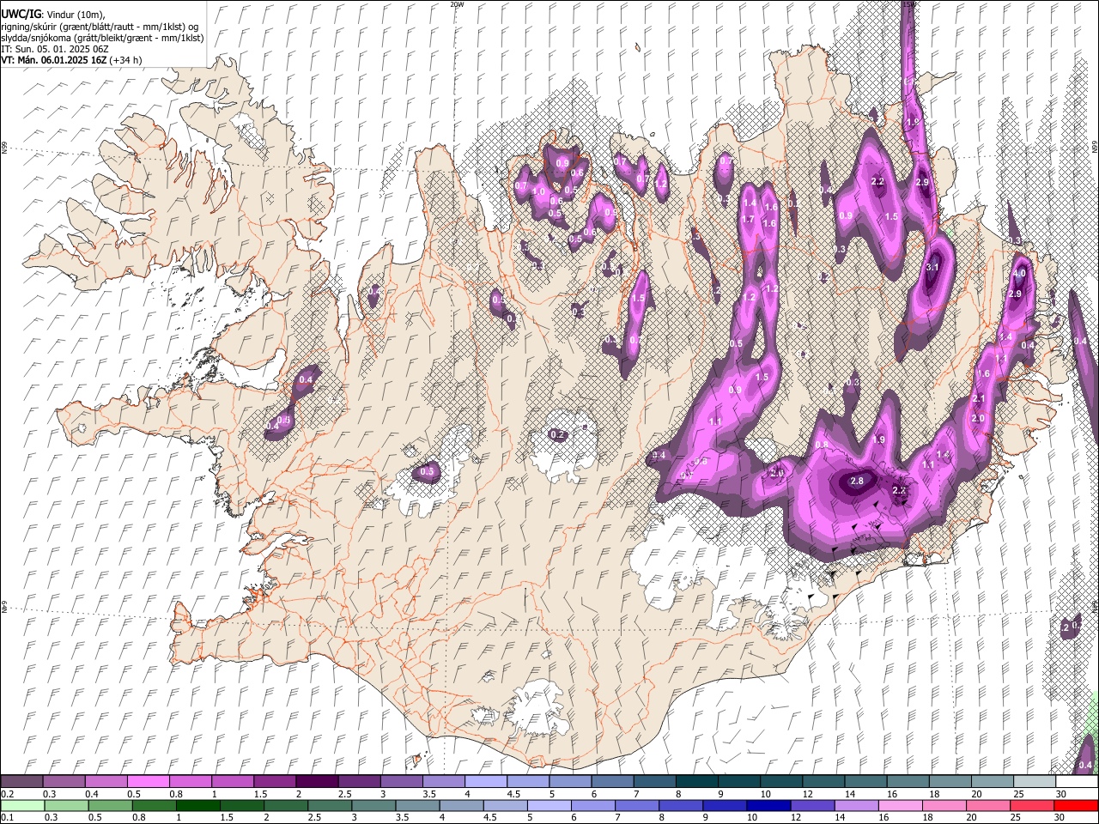Click the header line starting 'rigning/skúrir'
1099x824 pixels.
[x=100, y=27]
